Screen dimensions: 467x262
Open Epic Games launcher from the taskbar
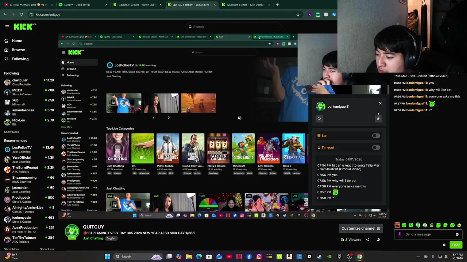coord(339,257)
